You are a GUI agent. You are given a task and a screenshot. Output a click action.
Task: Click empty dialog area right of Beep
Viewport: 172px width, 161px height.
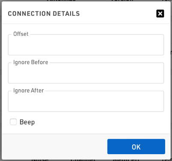pyautogui.click(x=100, y=122)
